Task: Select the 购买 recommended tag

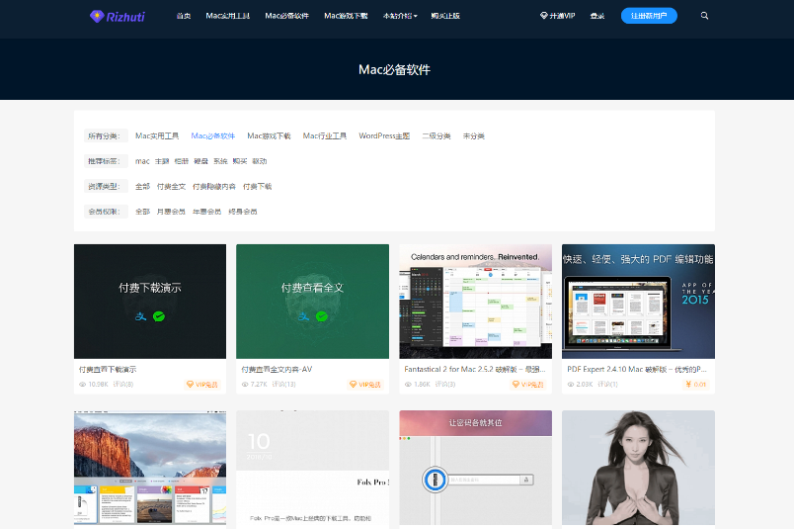Action: click(240, 161)
